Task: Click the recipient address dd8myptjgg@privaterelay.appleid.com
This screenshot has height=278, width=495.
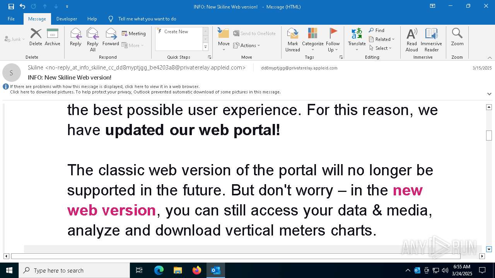Action: click(x=299, y=68)
